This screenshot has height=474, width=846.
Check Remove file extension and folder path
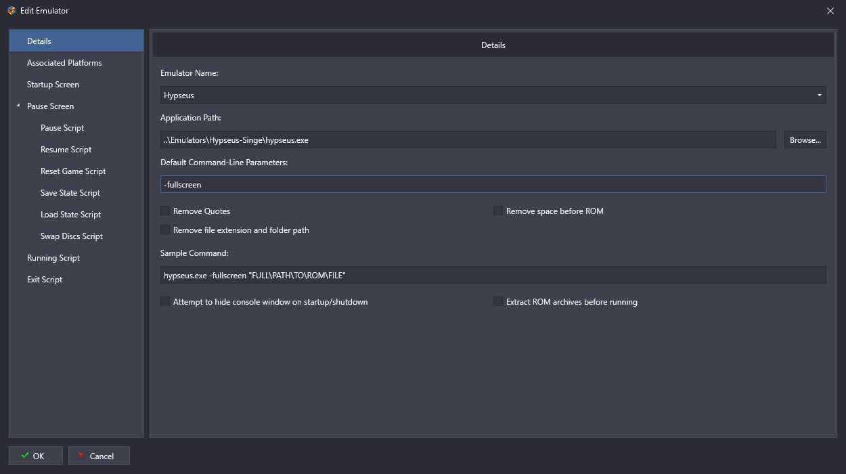click(165, 230)
